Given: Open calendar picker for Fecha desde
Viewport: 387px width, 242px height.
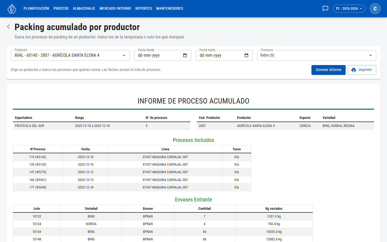Looking at the screenshot, I should pos(185,55).
